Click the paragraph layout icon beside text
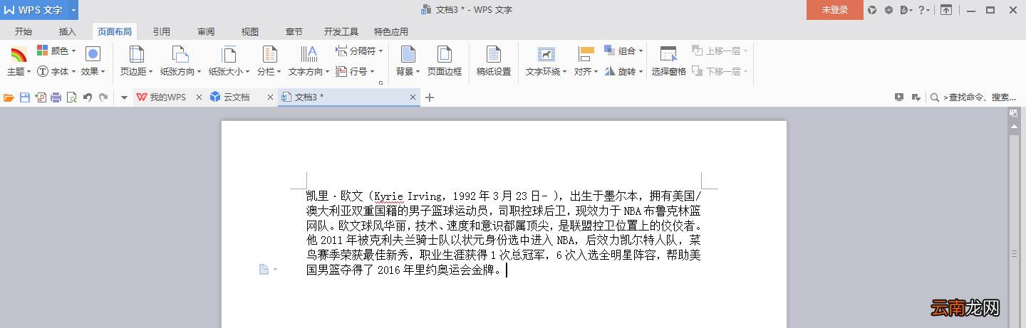Screen dimensions: 1026x328 click(x=264, y=269)
